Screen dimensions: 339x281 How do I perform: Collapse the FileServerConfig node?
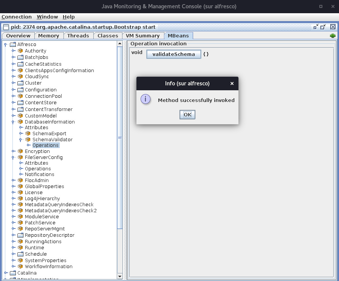[x=13, y=157]
